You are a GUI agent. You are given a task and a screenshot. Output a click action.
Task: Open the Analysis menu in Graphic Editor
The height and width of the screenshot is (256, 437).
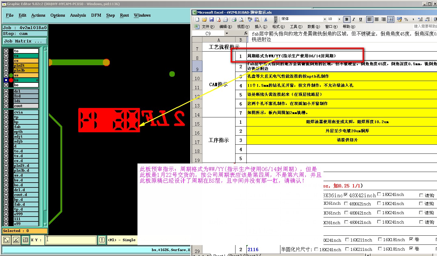pos(78,15)
